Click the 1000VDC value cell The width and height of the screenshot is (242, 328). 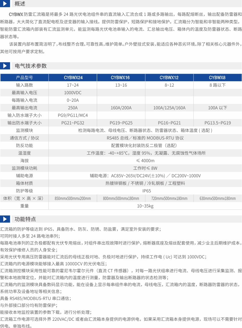pos(73,93)
